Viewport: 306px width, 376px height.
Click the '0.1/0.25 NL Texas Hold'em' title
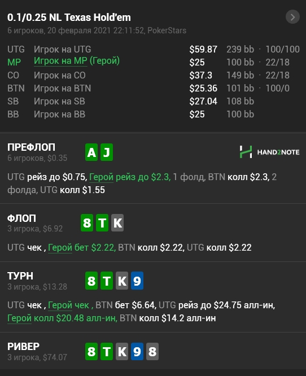click(69, 18)
